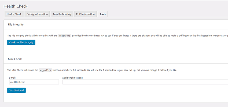Select the PHP Information tab
This screenshot has width=228, height=107.
[85, 14]
